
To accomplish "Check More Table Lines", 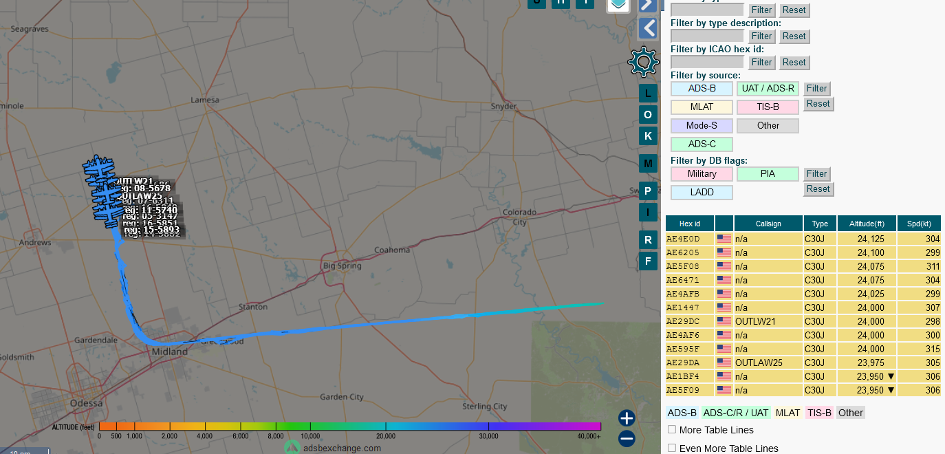I will (672, 429).
